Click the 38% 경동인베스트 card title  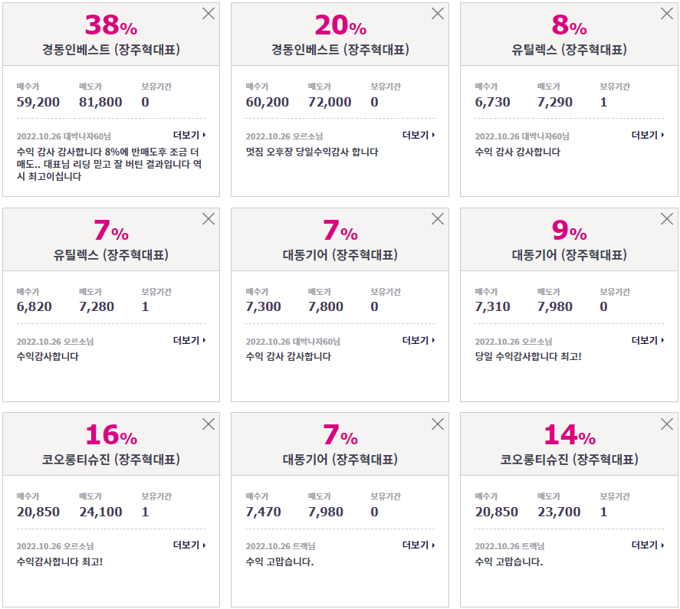tap(111, 50)
